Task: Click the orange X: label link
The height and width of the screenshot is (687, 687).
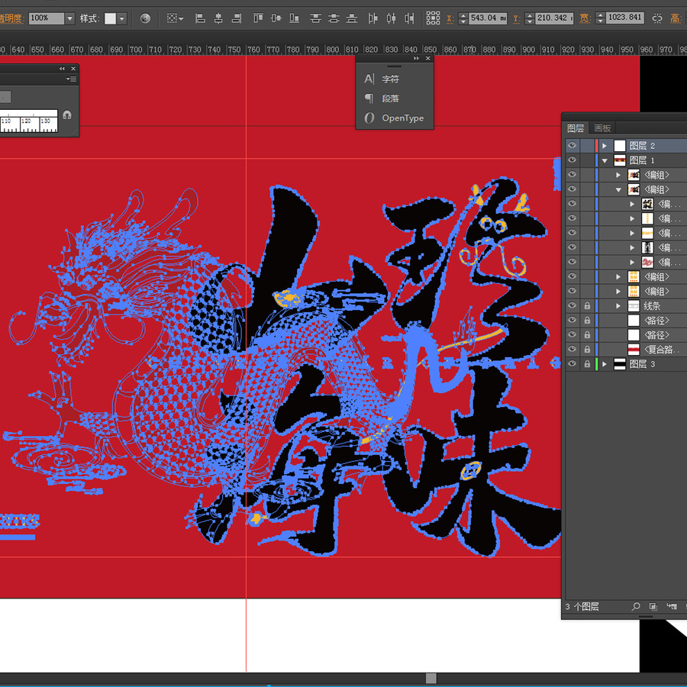Action: click(450, 18)
